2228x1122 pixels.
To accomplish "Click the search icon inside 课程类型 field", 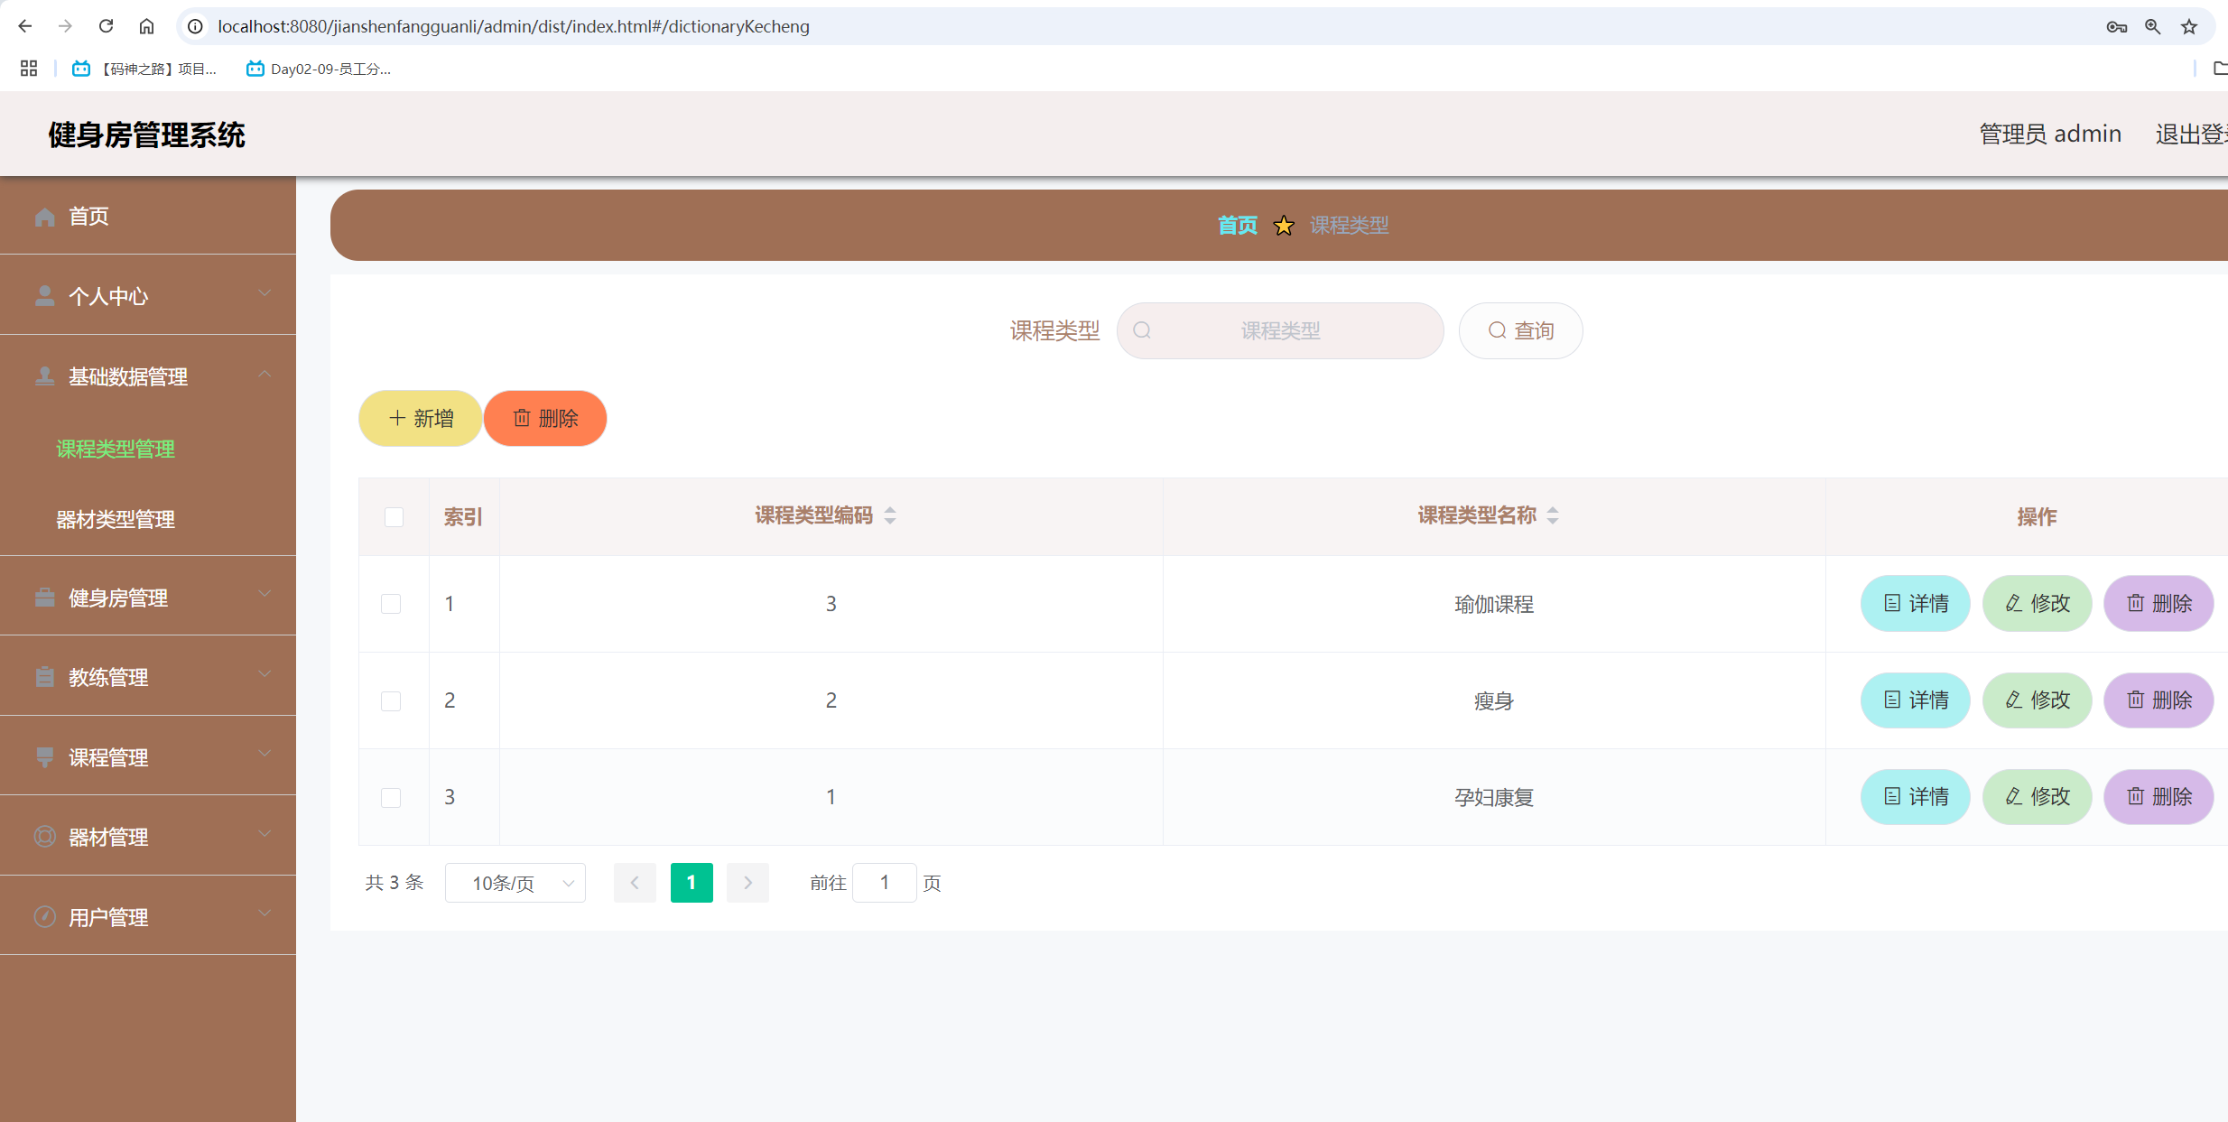I will tap(1142, 330).
